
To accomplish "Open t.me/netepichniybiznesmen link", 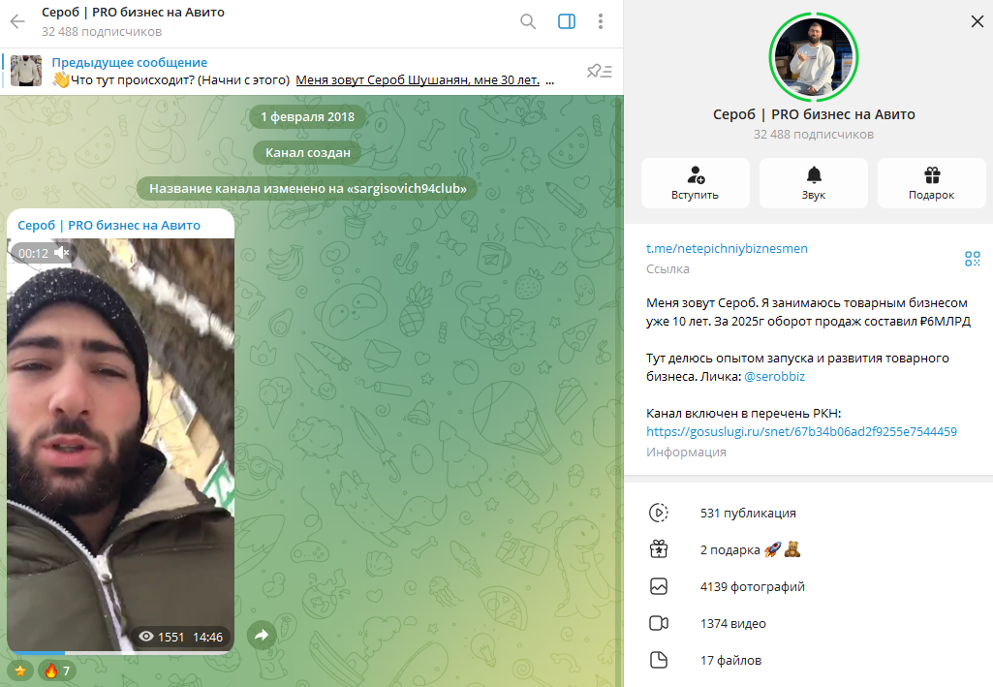I will (727, 249).
